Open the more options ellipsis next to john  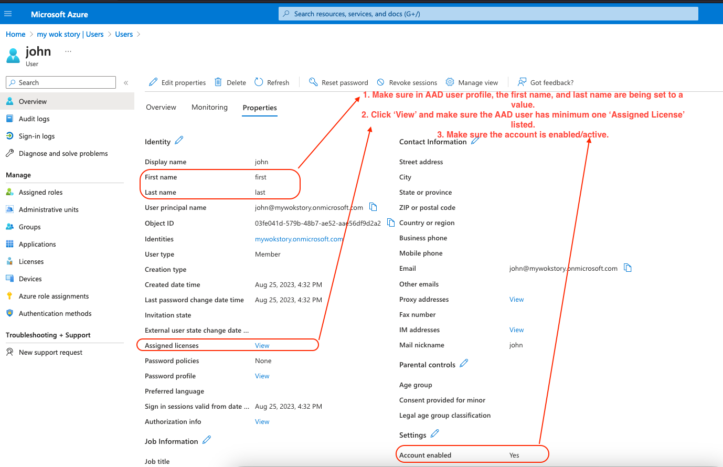(x=68, y=51)
